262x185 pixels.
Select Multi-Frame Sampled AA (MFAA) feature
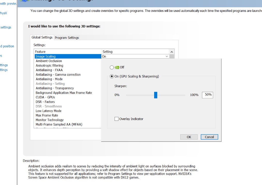(59, 124)
